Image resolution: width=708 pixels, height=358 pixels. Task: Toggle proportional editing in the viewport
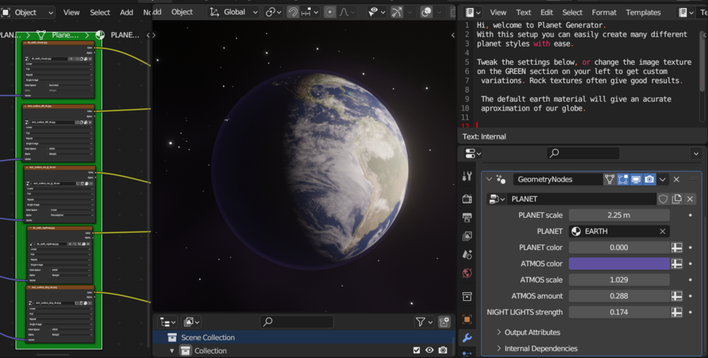pyautogui.click(x=330, y=12)
